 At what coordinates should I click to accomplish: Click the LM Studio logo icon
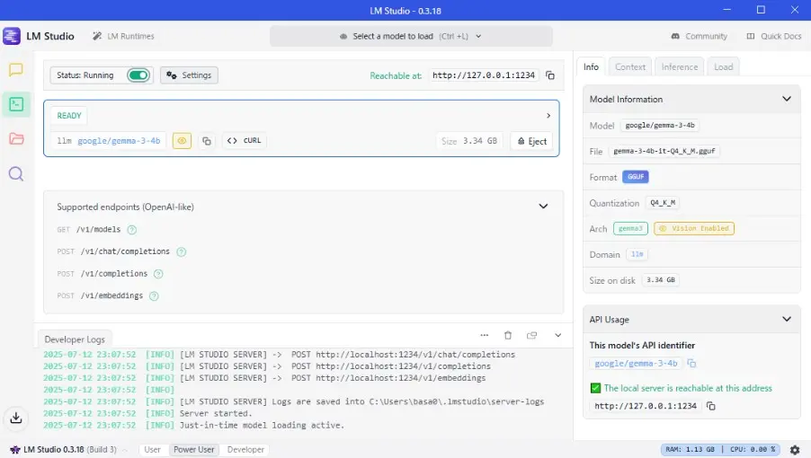(12, 36)
